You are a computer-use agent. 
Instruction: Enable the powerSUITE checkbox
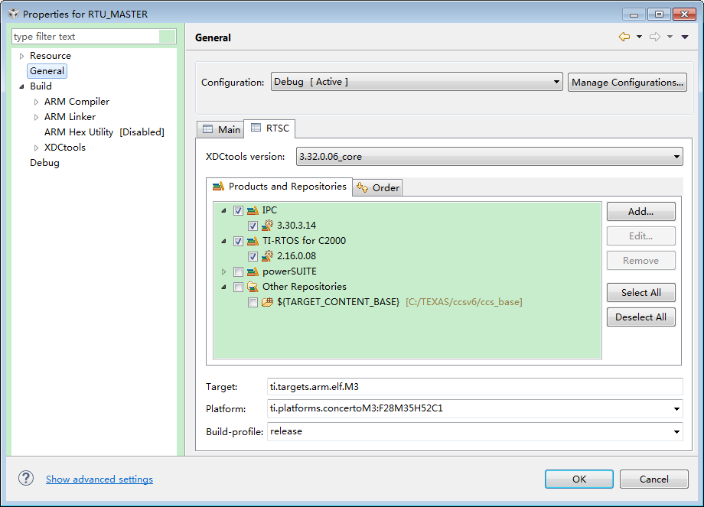click(239, 271)
